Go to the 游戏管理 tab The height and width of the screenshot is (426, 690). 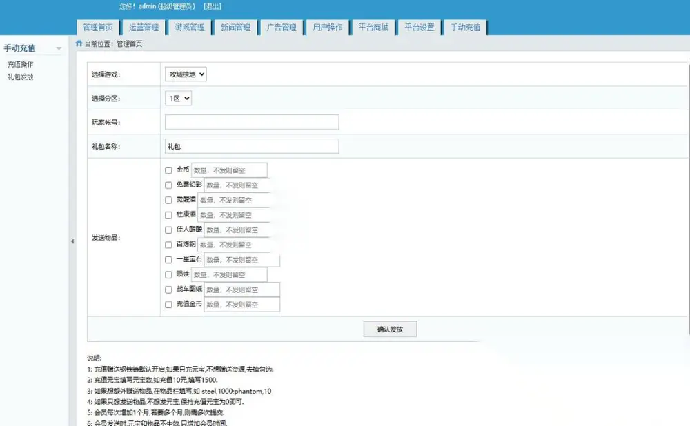[x=190, y=28]
